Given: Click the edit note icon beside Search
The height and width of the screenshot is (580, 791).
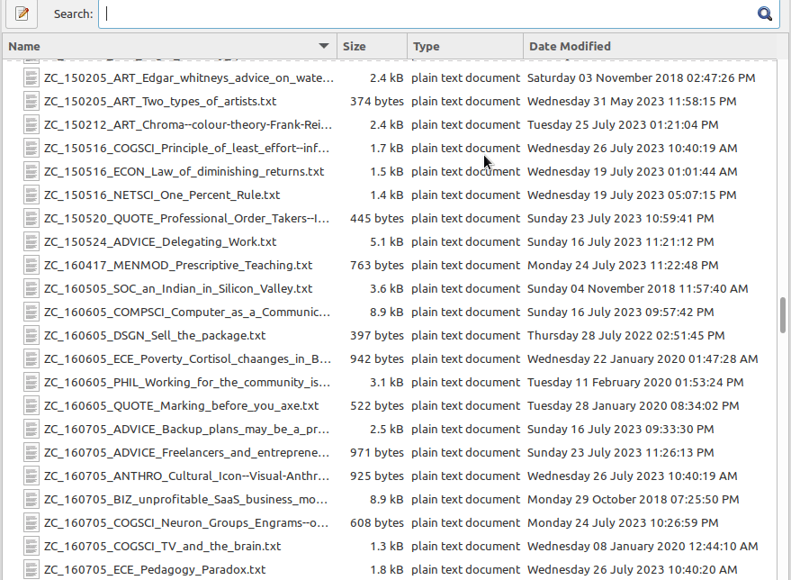Looking at the screenshot, I should coord(22,14).
